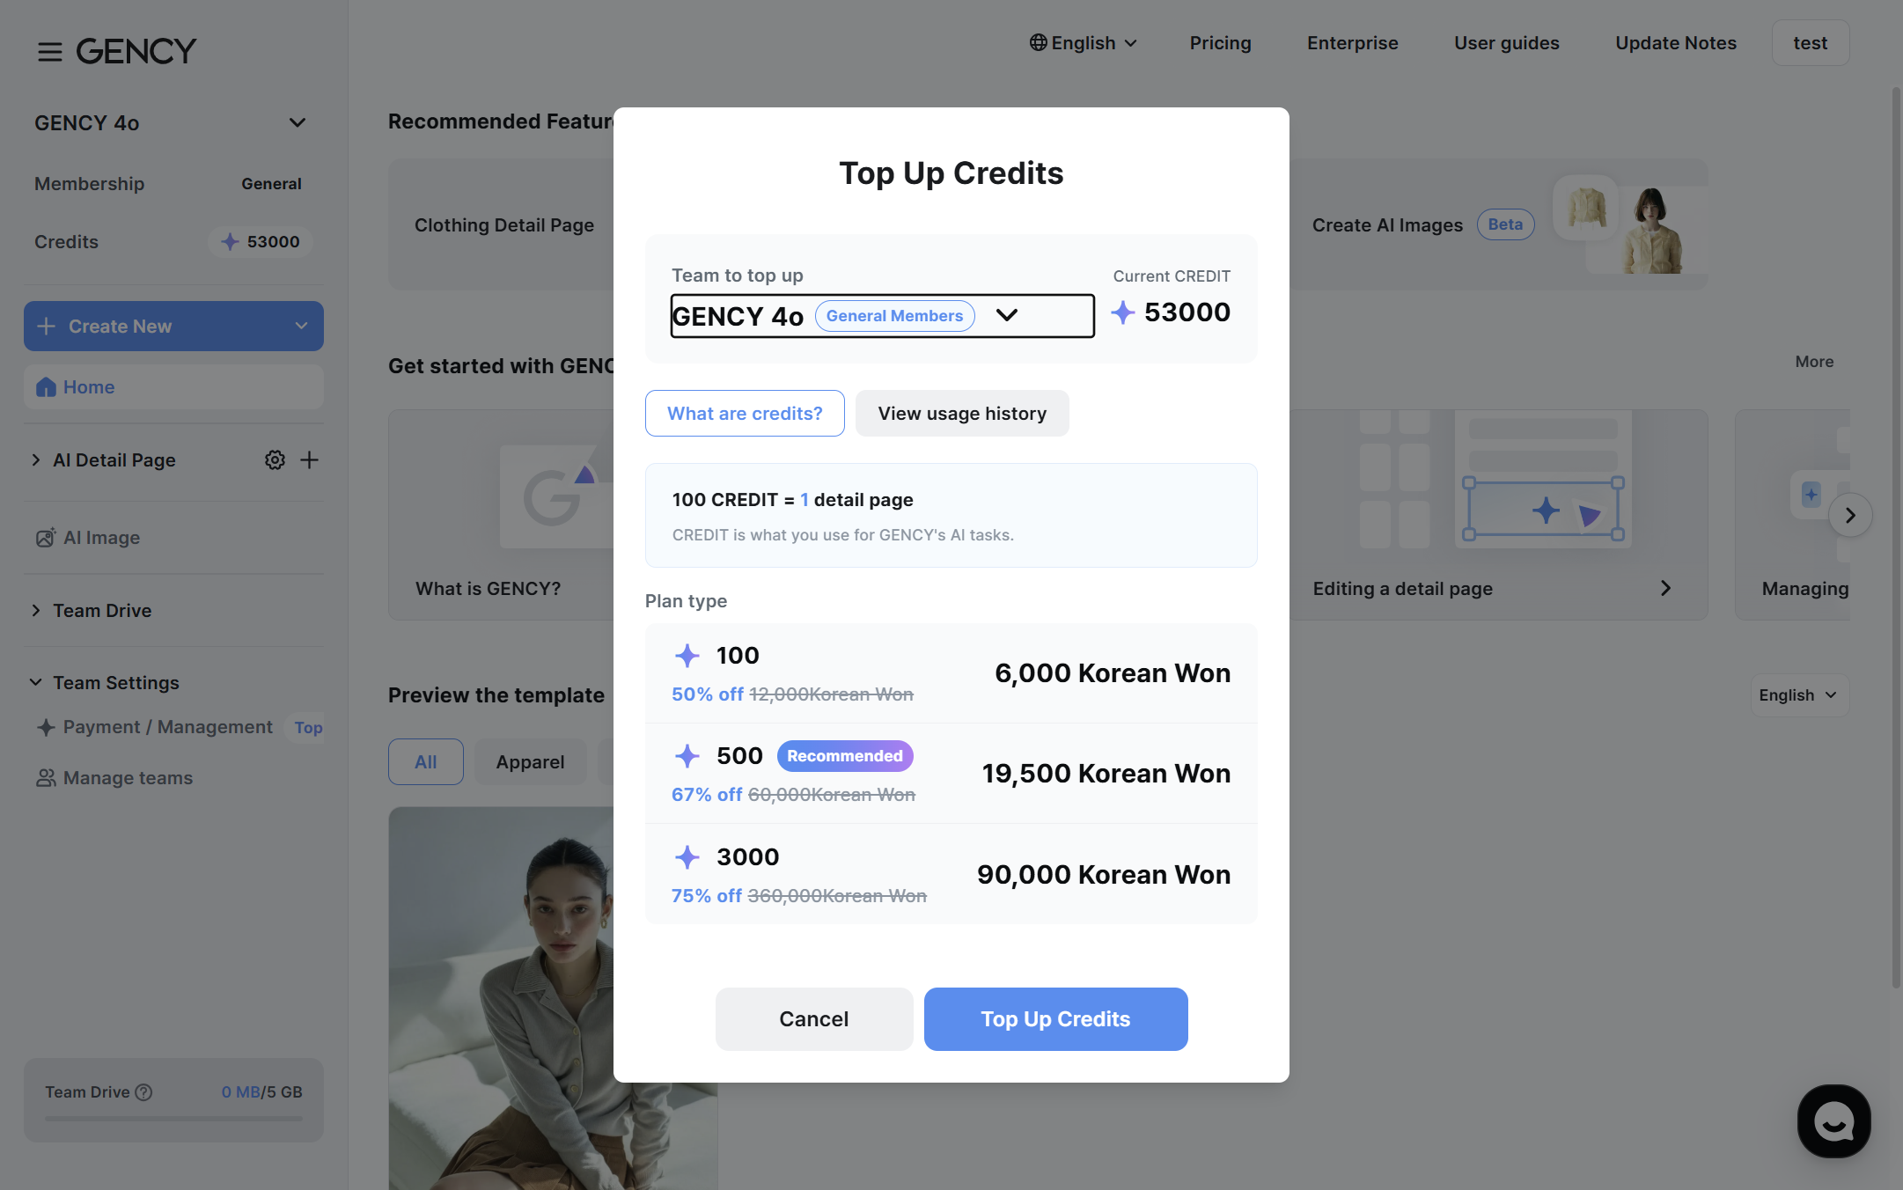The height and width of the screenshot is (1190, 1903).
Task: Click Team Drive help question icon
Action: pos(143,1092)
